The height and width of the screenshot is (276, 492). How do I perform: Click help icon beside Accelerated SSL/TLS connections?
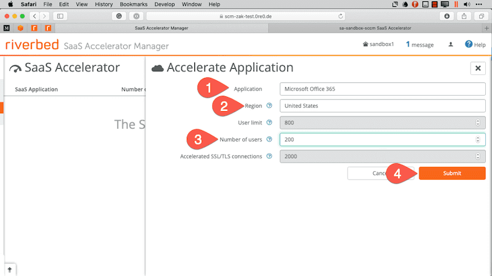coord(269,156)
